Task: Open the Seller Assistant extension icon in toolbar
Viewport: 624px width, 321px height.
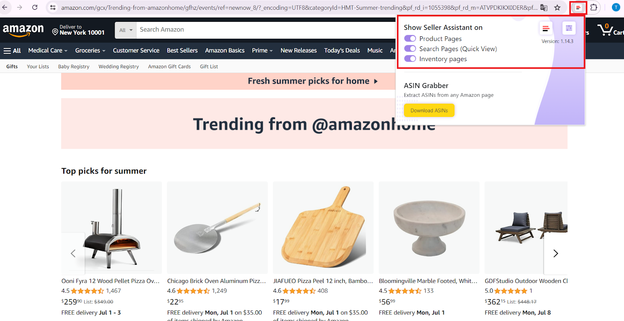Action: (578, 7)
